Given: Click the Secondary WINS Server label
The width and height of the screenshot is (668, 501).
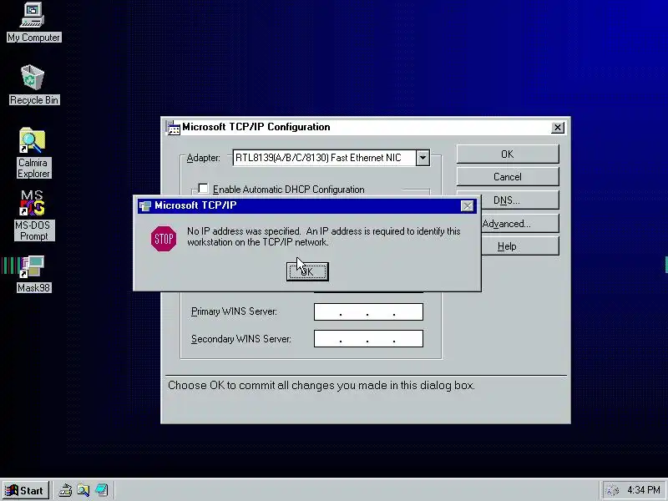Looking at the screenshot, I should pos(241,339).
